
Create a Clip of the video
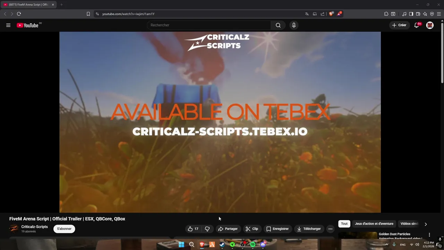point(252,229)
